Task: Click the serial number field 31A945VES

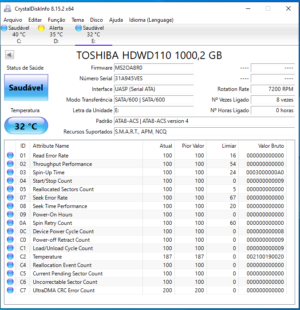Action: click(154, 78)
